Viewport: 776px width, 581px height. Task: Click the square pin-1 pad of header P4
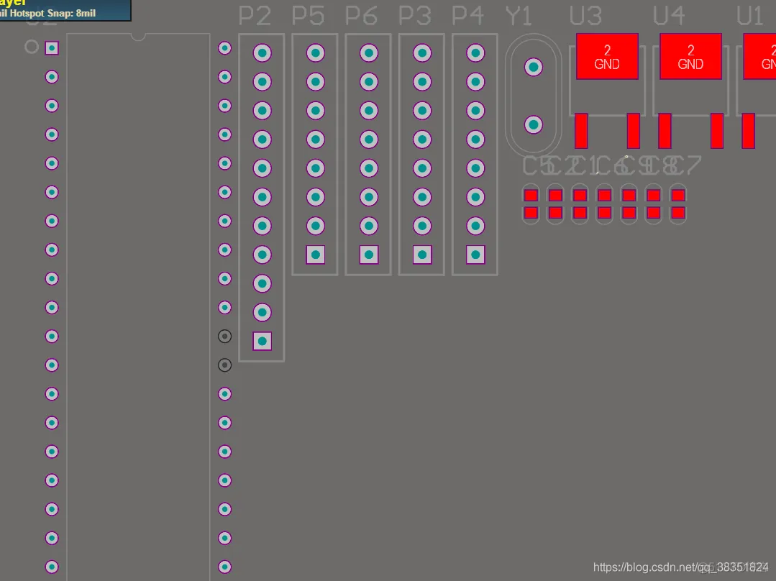point(475,255)
